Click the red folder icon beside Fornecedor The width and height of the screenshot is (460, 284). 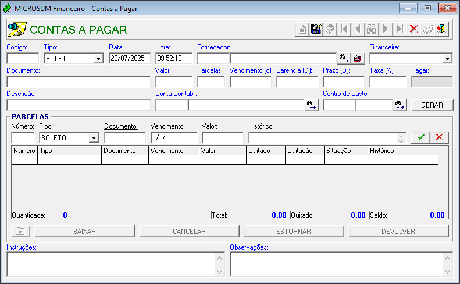click(358, 58)
